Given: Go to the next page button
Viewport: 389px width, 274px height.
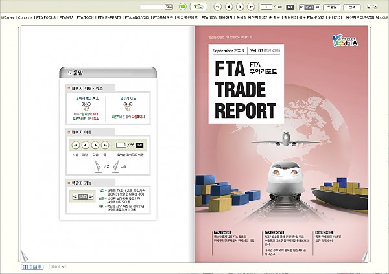Looking at the screenshot, I should point(240,7).
